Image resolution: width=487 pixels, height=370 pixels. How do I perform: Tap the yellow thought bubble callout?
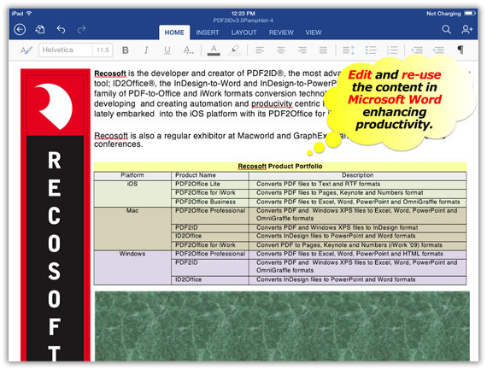coord(401,103)
